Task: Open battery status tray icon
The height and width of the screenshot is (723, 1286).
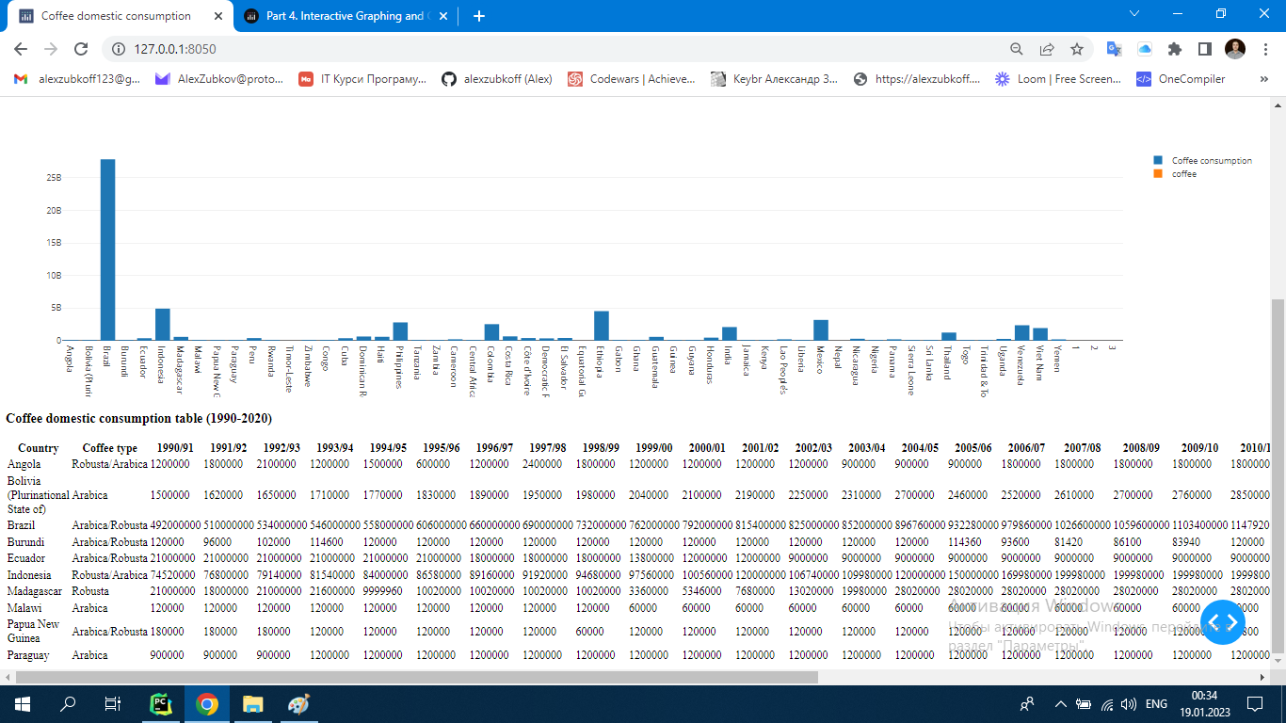Action: pyautogui.click(x=1084, y=703)
